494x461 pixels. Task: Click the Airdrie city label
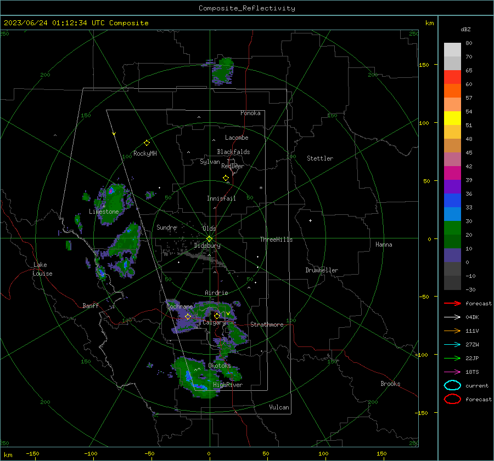(216, 293)
